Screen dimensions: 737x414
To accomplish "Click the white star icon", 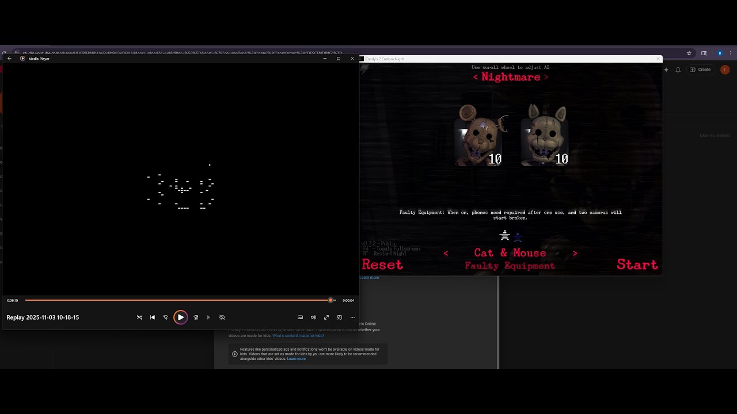I will pos(505,235).
